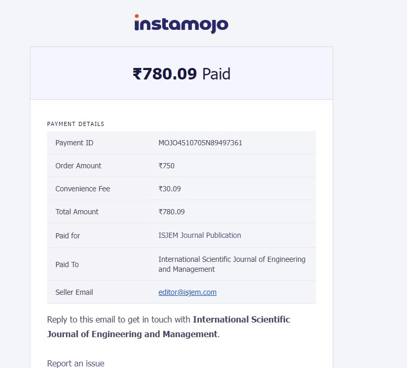Select the Paid for label

[67, 236]
